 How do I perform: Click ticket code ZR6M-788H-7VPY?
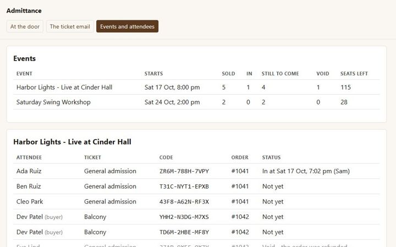184,172
